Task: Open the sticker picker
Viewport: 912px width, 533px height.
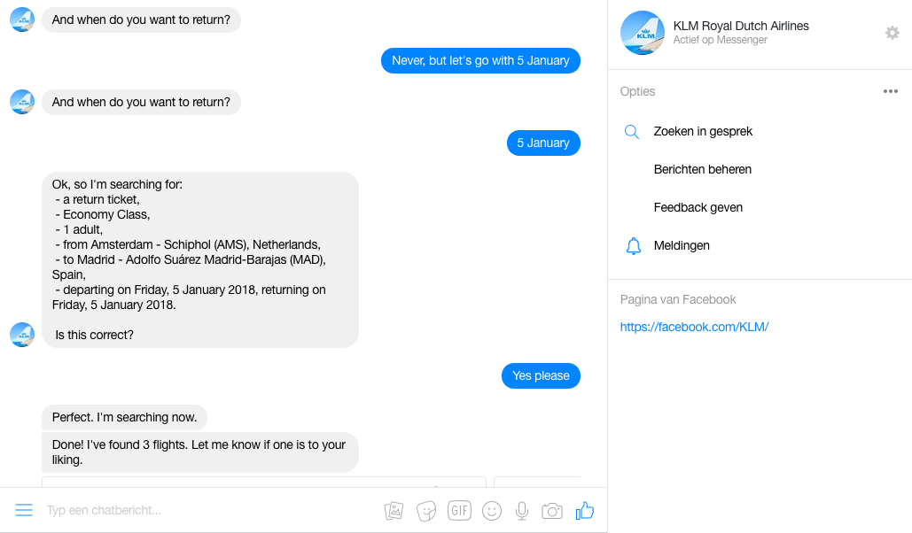Action: (426, 511)
